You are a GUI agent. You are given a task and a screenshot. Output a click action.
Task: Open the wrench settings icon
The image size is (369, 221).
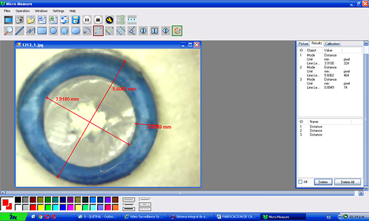click(109, 20)
